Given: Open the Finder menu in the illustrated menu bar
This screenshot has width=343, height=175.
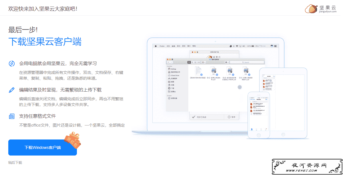Looking at the screenshot, I should [162, 46].
